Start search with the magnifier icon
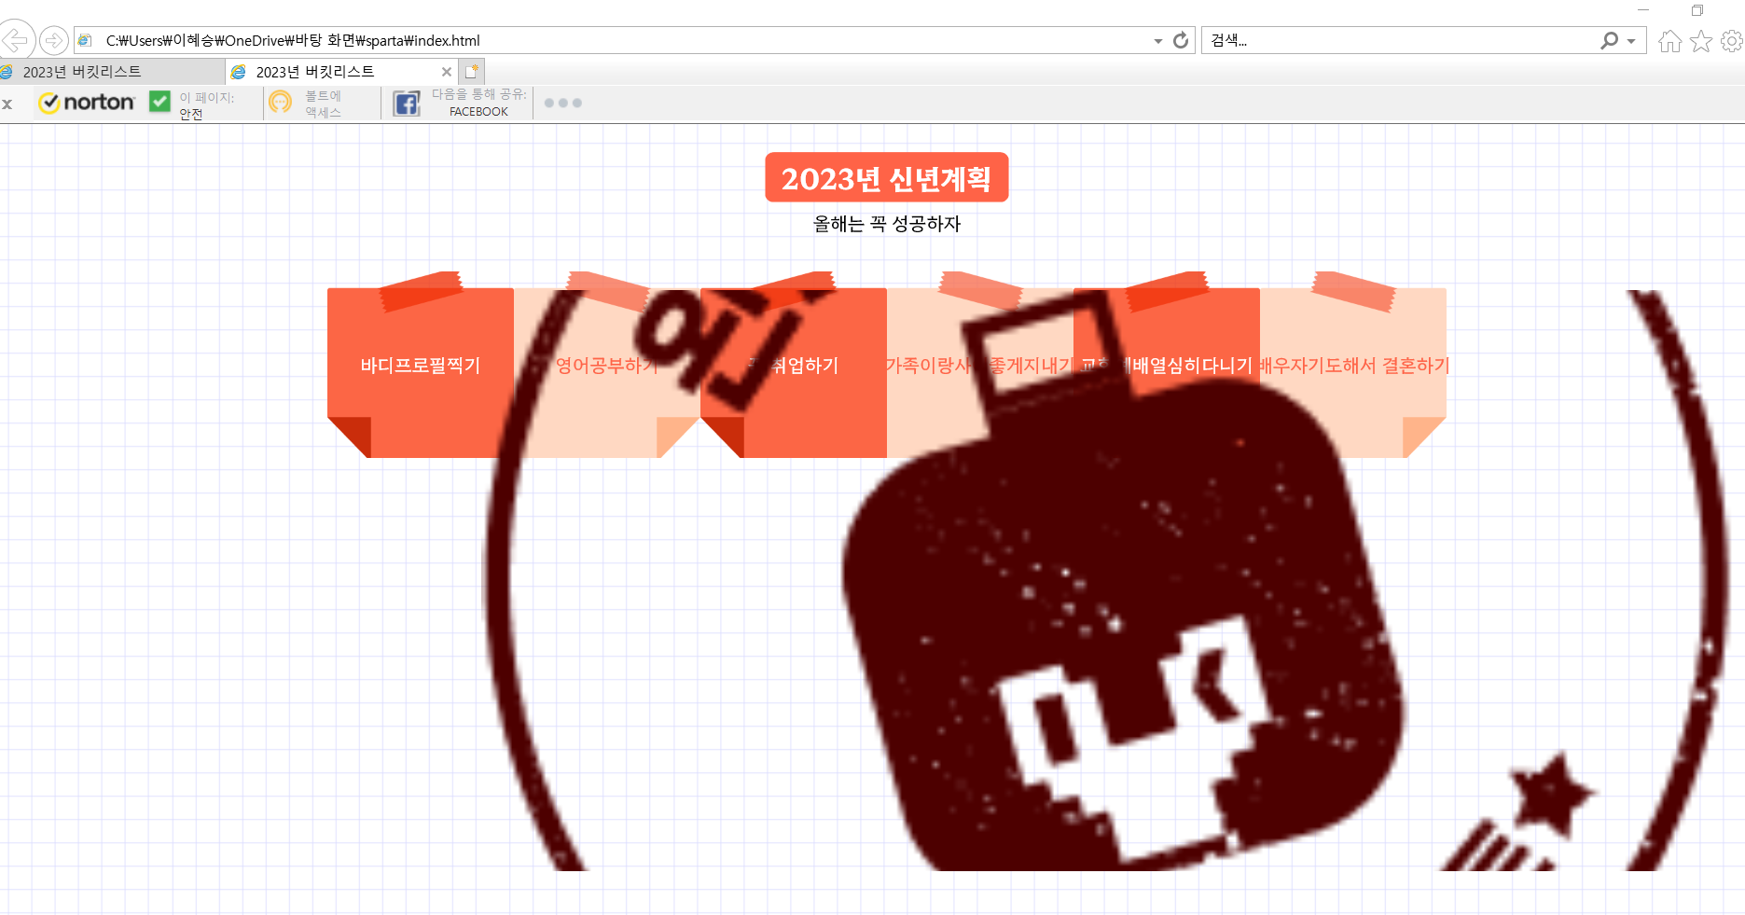The image size is (1745, 915). (1609, 40)
